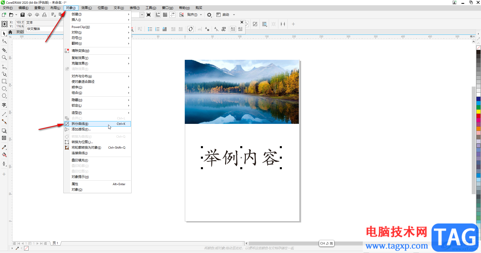
Task: Select the Crop tool
Action: [4, 50]
